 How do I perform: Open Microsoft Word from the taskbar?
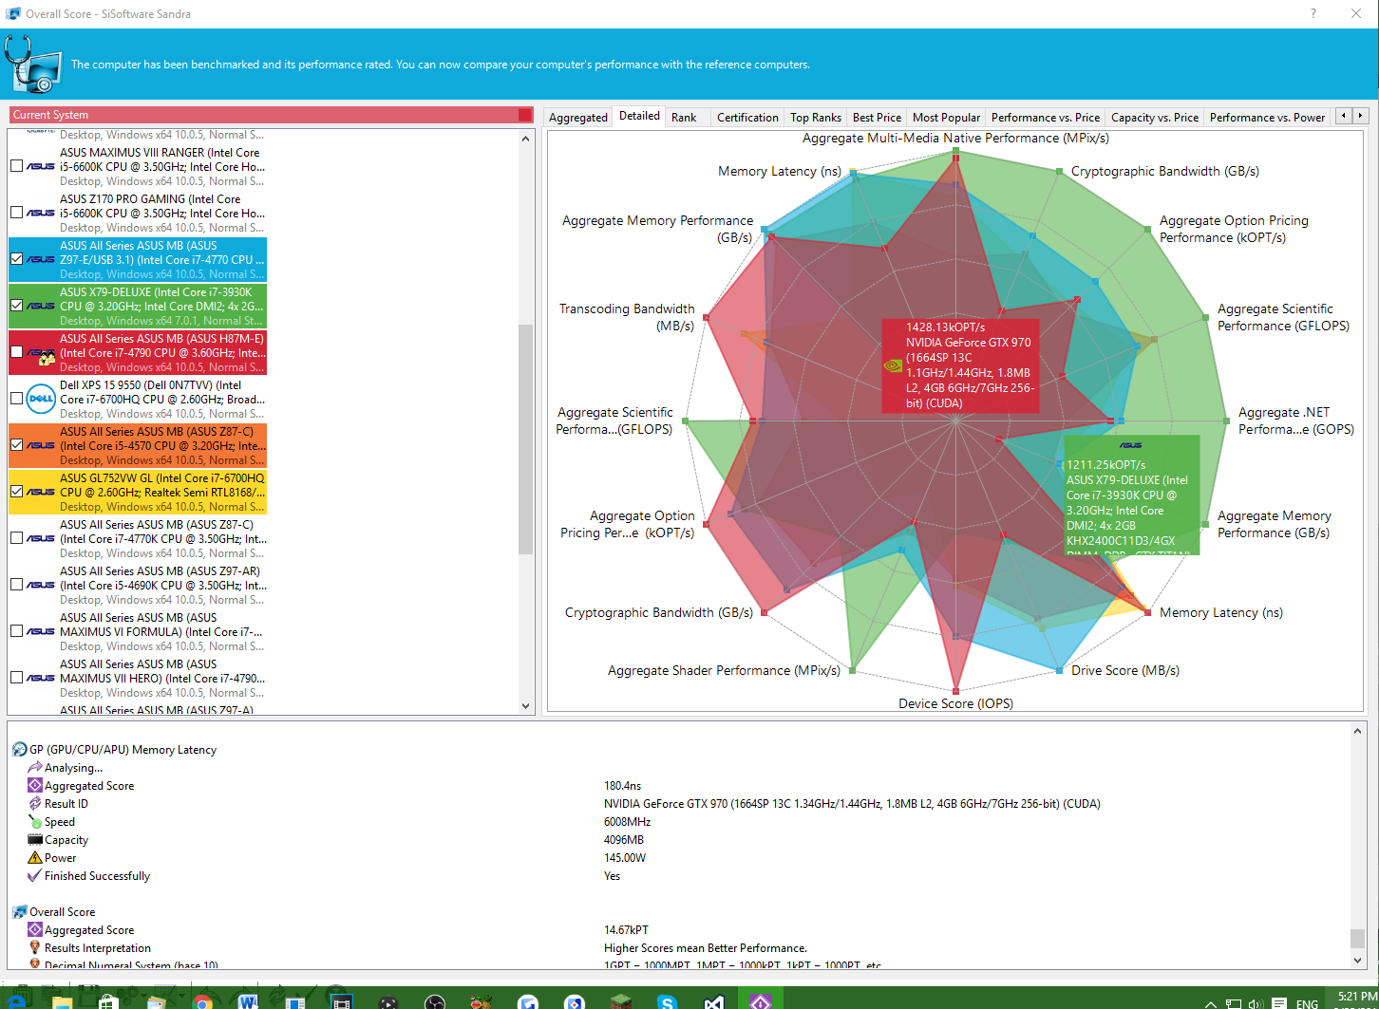248,1000
